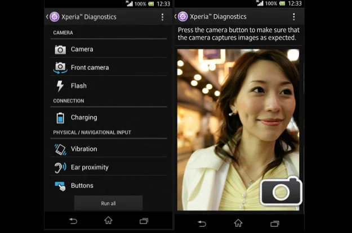The height and width of the screenshot is (233, 352).
Task: Tap the Charging battery icon
Action: [x=60, y=118]
